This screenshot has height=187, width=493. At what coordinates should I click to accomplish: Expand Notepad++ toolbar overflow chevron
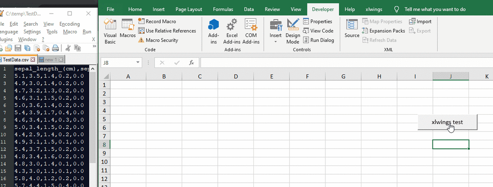[94, 46]
